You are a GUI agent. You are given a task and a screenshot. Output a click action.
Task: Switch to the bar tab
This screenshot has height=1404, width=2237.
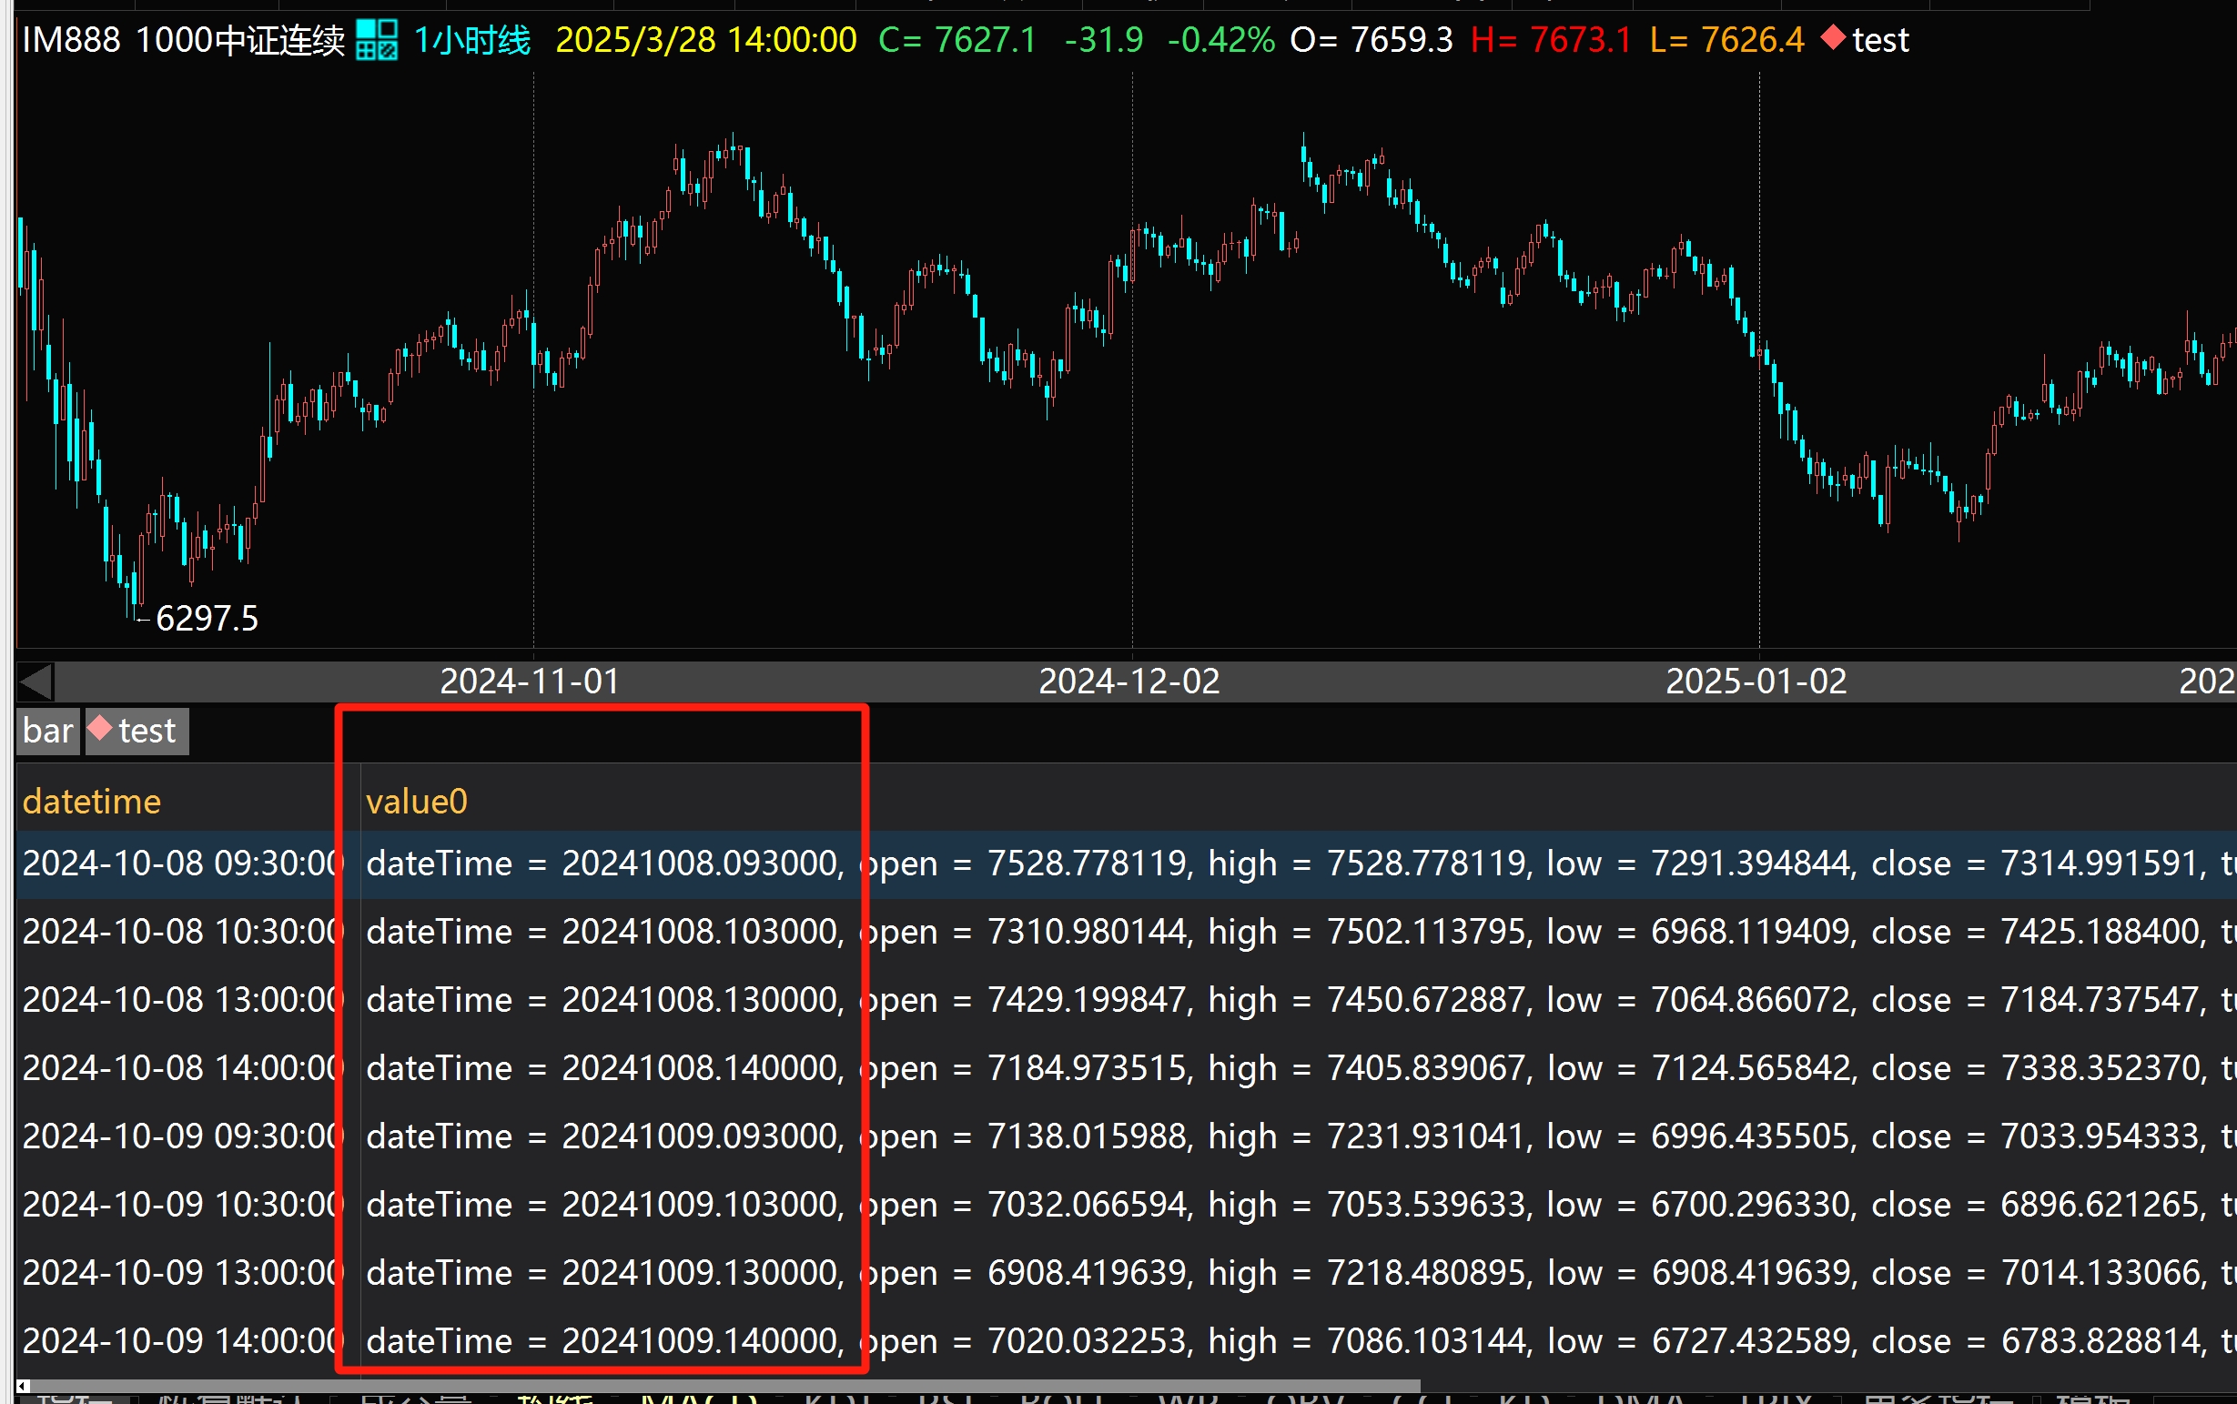(47, 732)
